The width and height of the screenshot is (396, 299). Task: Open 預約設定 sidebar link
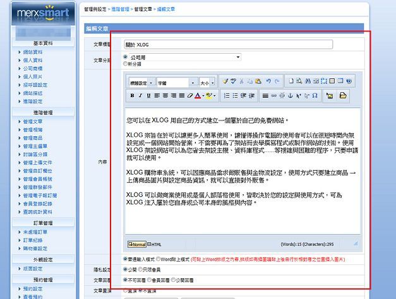33,289
